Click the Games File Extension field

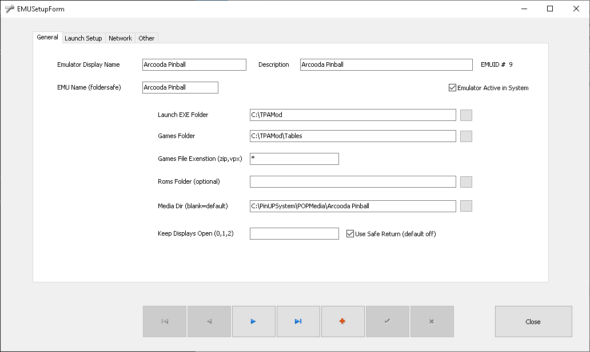(294, 159)
